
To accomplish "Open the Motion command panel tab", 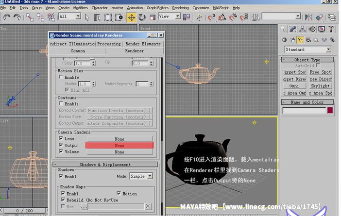I will click(312, 29).
